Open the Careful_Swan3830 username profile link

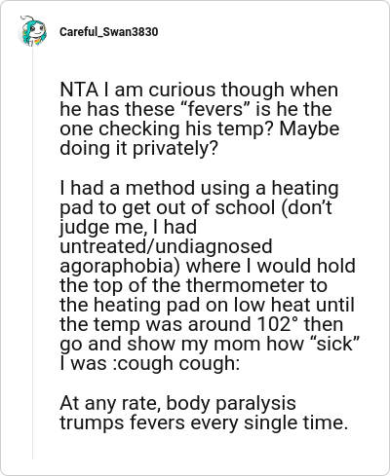(x=109, y=32)
